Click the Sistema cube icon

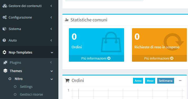click(4, 29)
